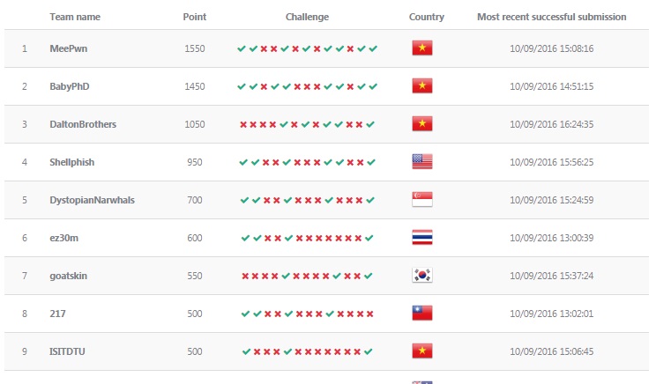Click ISITDTU's Vietnam flag icon
This screenshot has width=656, height=384.
click(422, 351)
